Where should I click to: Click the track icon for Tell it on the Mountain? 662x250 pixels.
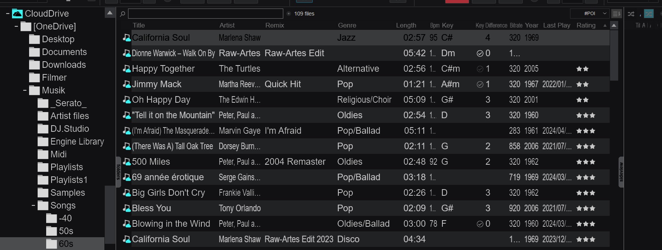point(127,115)
